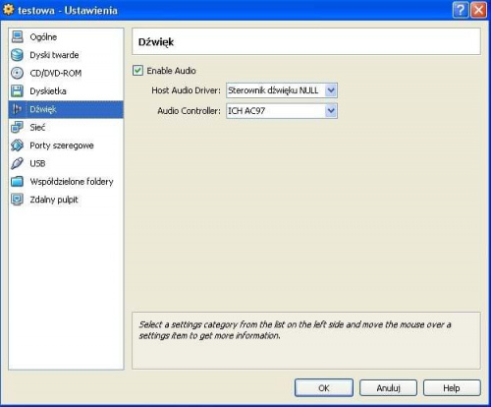The width and height of the screenshot is (491, 407).
Task: Uncheck the Enable Audio checkbox
Action: coord(137,71)
